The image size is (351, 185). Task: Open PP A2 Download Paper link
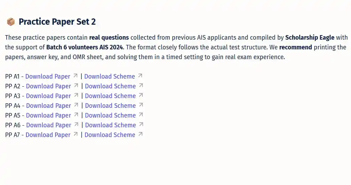pyautogui.click(x=48, y=86)
